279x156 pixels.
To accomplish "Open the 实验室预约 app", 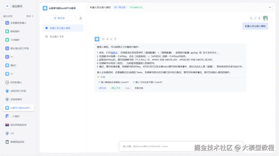I will tap(19, 99).
